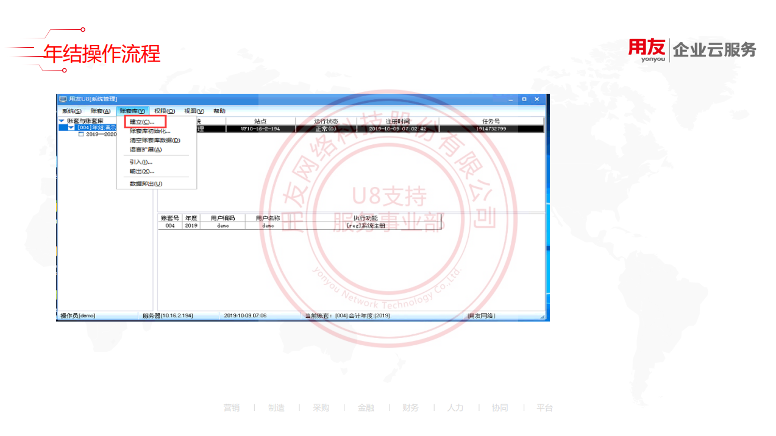Click status bar [用友网络] entry
Screen dimensions: 776x436
[482, 315]
